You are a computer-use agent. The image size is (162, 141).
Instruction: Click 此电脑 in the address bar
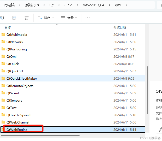pos(9,5)
